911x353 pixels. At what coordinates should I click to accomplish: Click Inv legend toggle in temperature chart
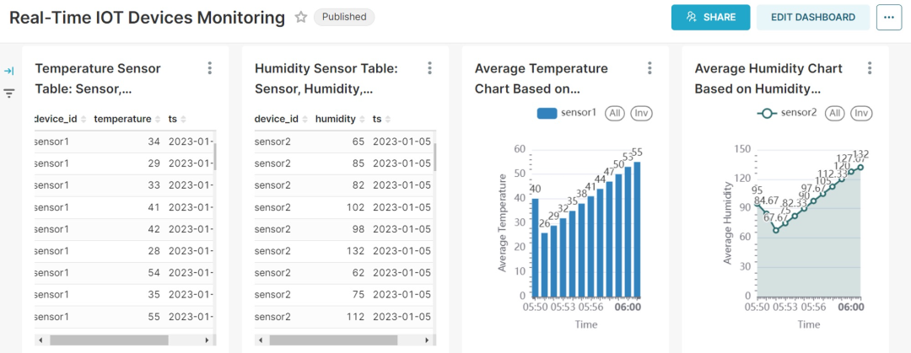coord(641,113)
